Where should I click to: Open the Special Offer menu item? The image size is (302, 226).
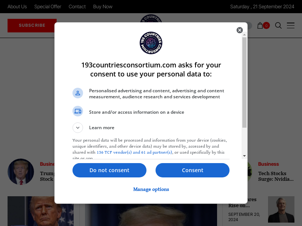click(x=48, y=6)
